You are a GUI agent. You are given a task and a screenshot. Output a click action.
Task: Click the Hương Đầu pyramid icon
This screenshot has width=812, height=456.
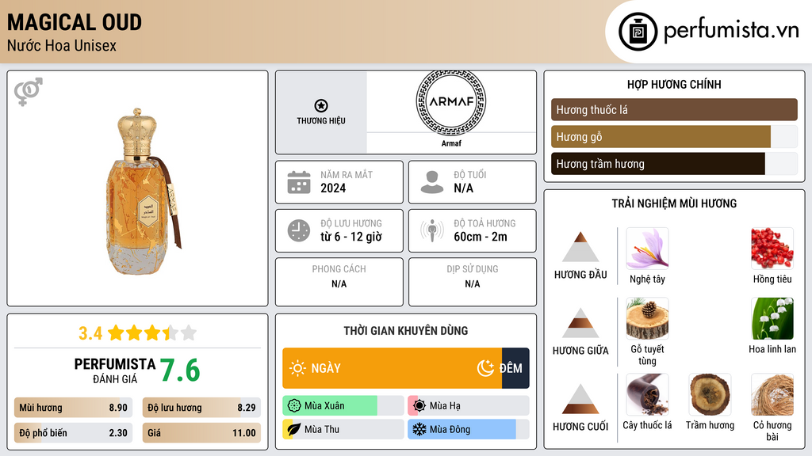(580, 247)
